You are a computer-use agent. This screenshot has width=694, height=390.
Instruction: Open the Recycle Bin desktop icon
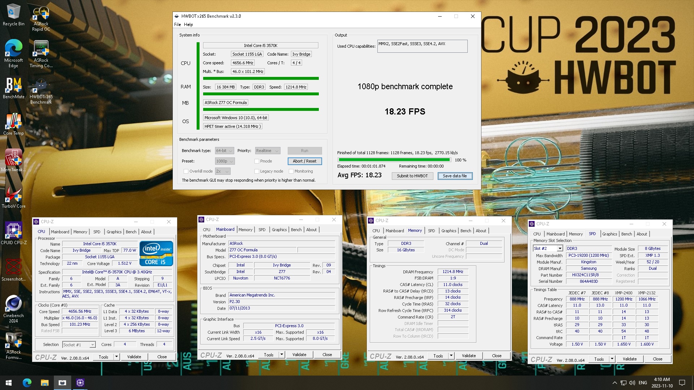pos(13,15)
